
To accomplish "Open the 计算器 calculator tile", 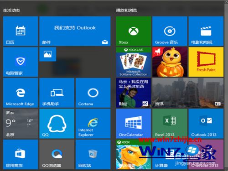I will tap(170, 155).
